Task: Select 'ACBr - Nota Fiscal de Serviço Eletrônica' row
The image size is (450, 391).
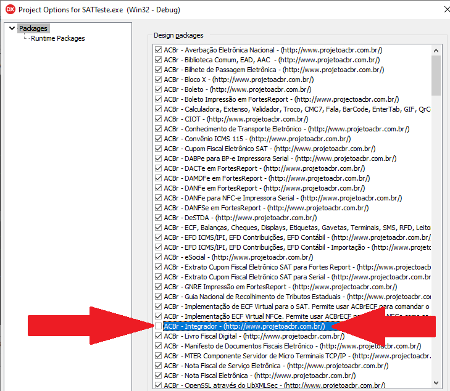Action: click(x=276, y=366)
